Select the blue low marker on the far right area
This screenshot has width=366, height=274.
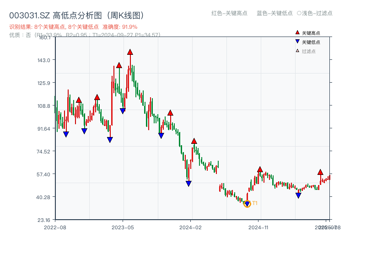(x=299, y=195)
